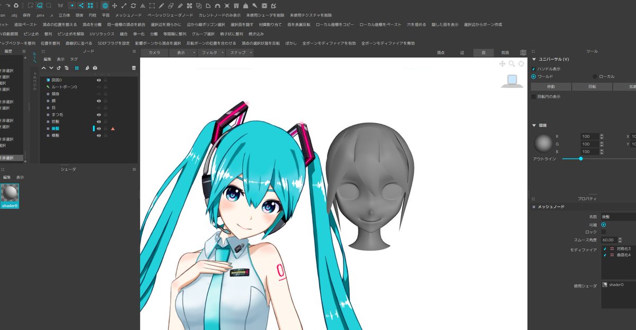Open the テクスチャ vertical tab

coord(35,81)
